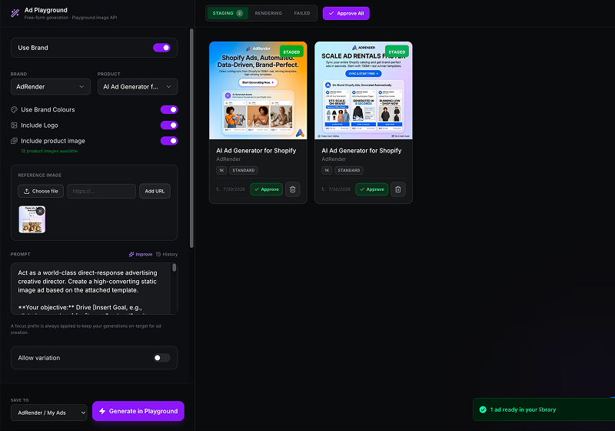Image resolution: width=615 pixels, height=431 pixels.
Task: Click the 1K tag on second card
Action: [x=327, y=170]
